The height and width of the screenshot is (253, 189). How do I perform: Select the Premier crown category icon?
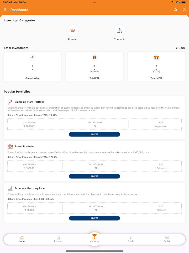(73, 31)
